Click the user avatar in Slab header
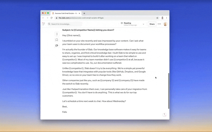 [165, 24]
